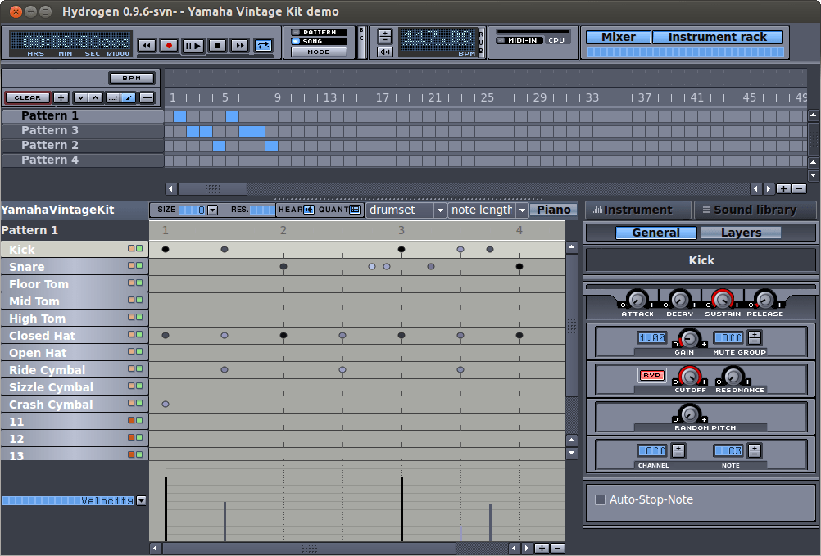
Task: Zoom in song editor with plus
Action: [x=783, y=189]
